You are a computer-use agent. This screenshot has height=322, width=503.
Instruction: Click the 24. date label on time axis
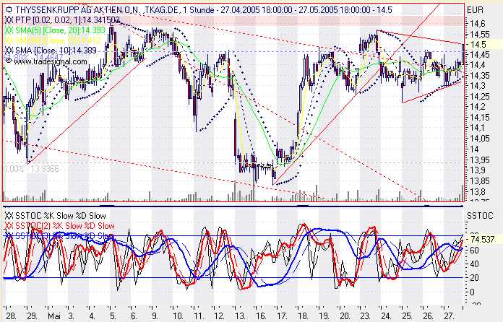(x=386, y=316)
